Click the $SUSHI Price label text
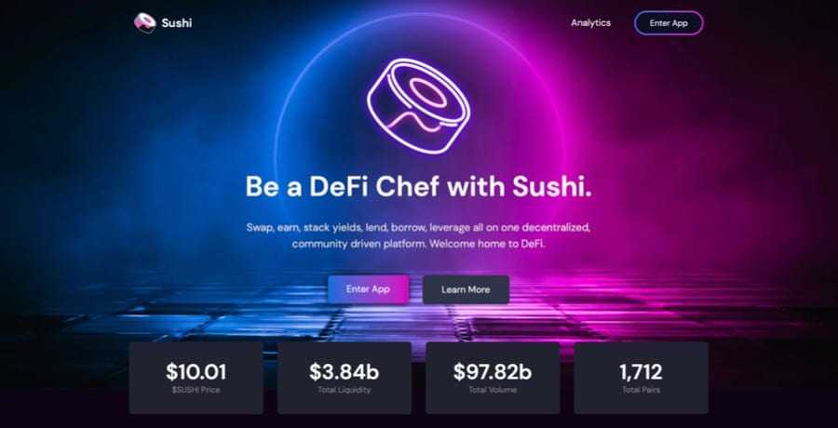The width and height of the screenshot is (838, 428). pyautogui.click(x=196, y=390)
